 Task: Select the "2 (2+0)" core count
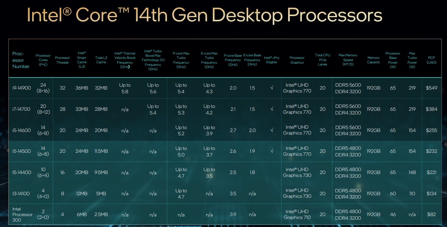[43, 214]
